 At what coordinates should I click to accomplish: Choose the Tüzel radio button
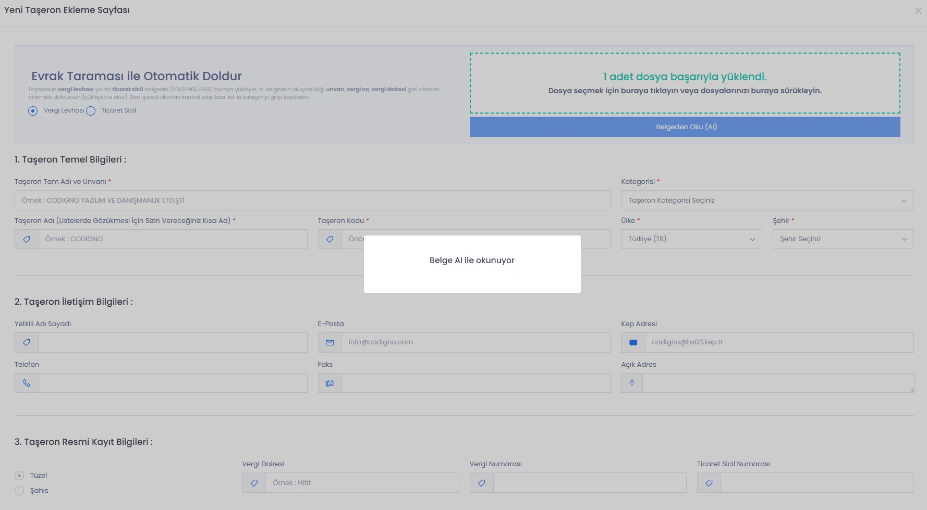[19, 476]
